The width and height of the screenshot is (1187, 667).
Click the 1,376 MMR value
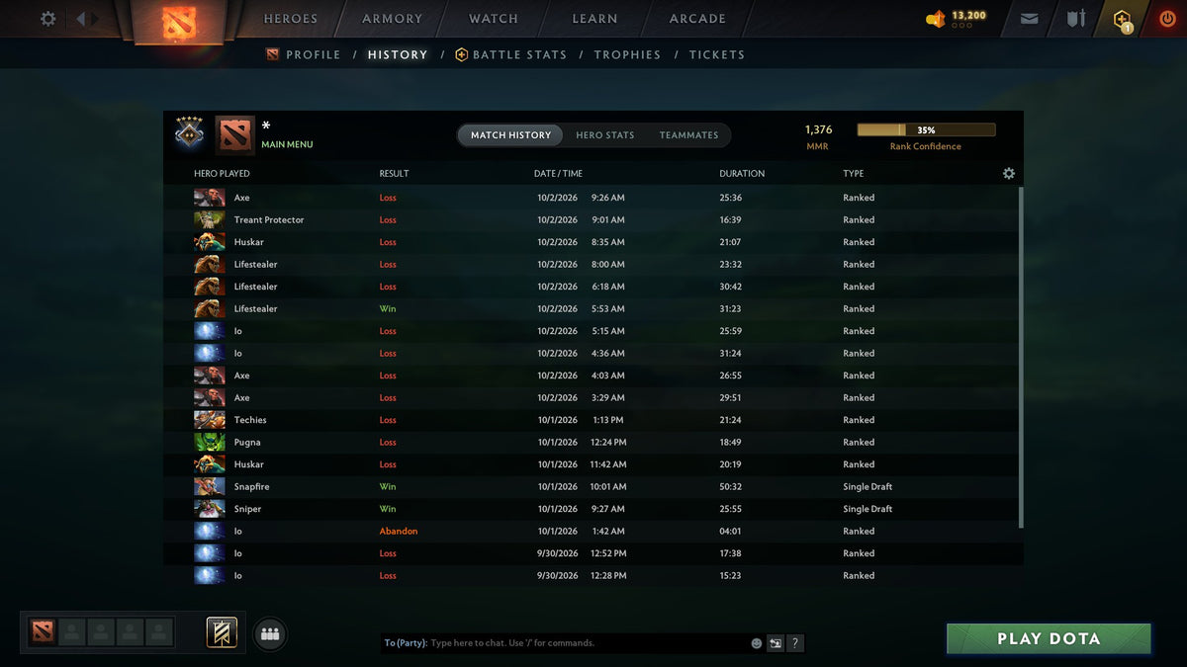click(818, 129)
